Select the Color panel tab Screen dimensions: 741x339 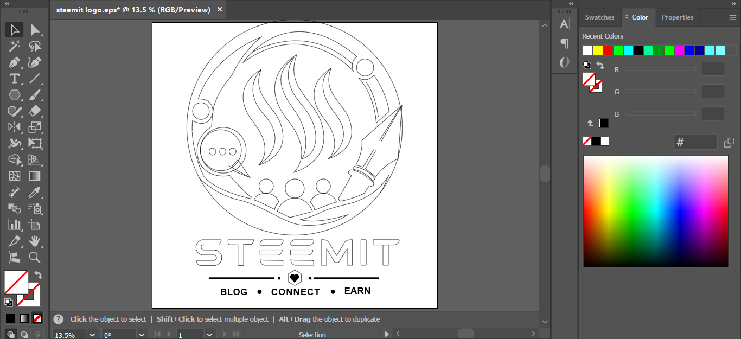click(640, 17)
